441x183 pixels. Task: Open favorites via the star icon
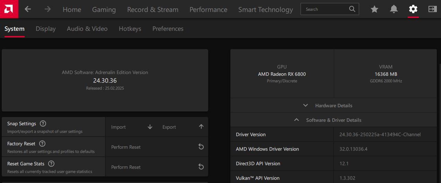(x=374, y=9)
